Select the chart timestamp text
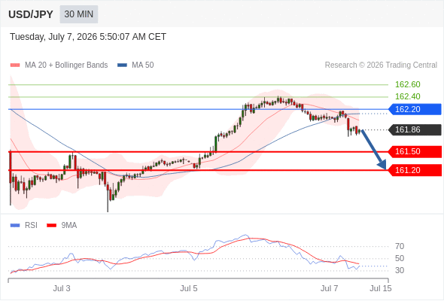444x301 pixels. [x=88, y=37]
